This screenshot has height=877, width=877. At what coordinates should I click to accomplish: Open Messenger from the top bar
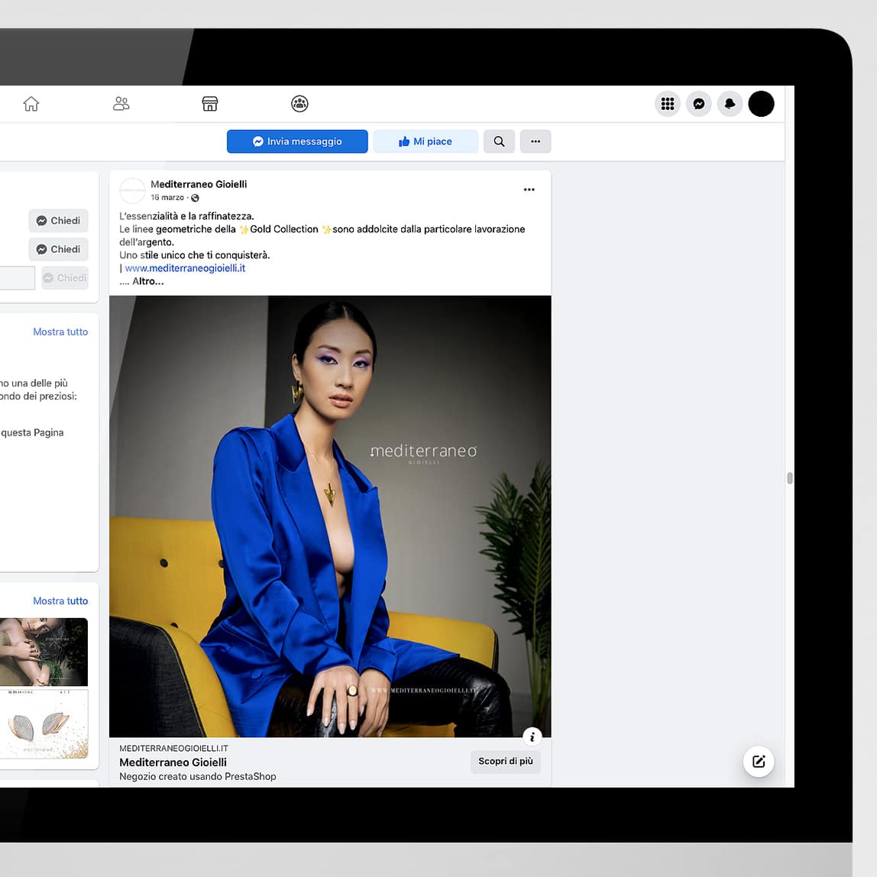coord(699,104)
